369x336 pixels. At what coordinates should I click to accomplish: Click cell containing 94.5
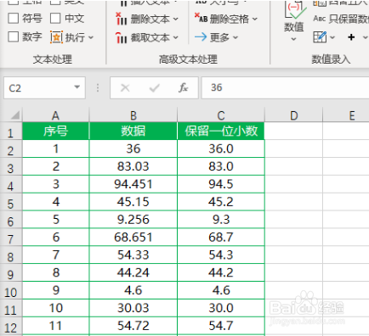tap(221, 184)
